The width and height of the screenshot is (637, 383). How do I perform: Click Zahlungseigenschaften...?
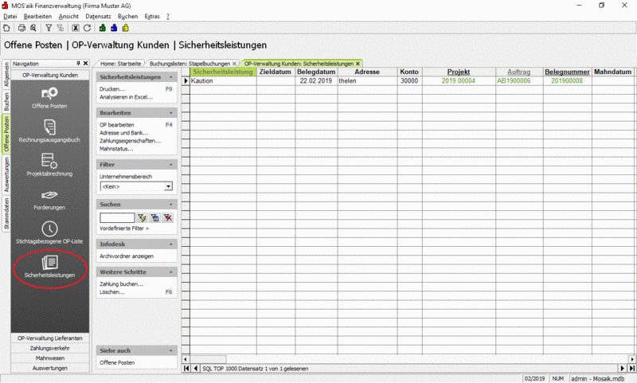click(x=130, y=141)
